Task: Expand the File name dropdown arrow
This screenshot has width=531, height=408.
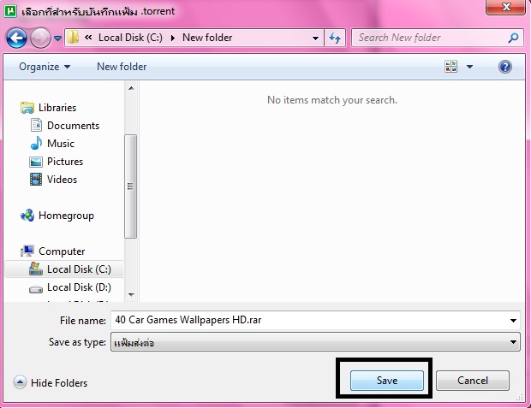Action: pos(513,321)
